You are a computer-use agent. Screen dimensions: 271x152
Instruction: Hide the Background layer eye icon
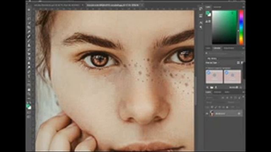pos(207,114)
